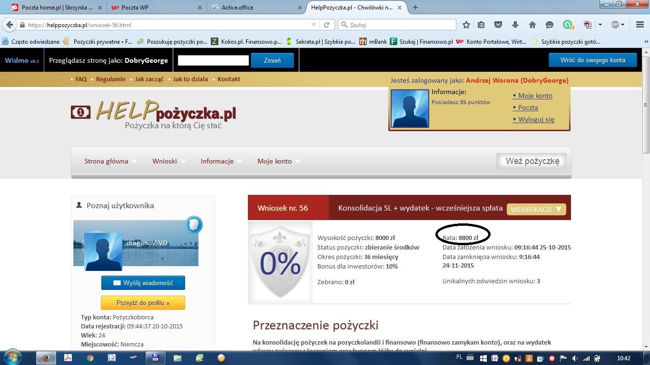Open the bookmarks list icon
The height and width of the screenshot is (365, 650).
[482, 25]
